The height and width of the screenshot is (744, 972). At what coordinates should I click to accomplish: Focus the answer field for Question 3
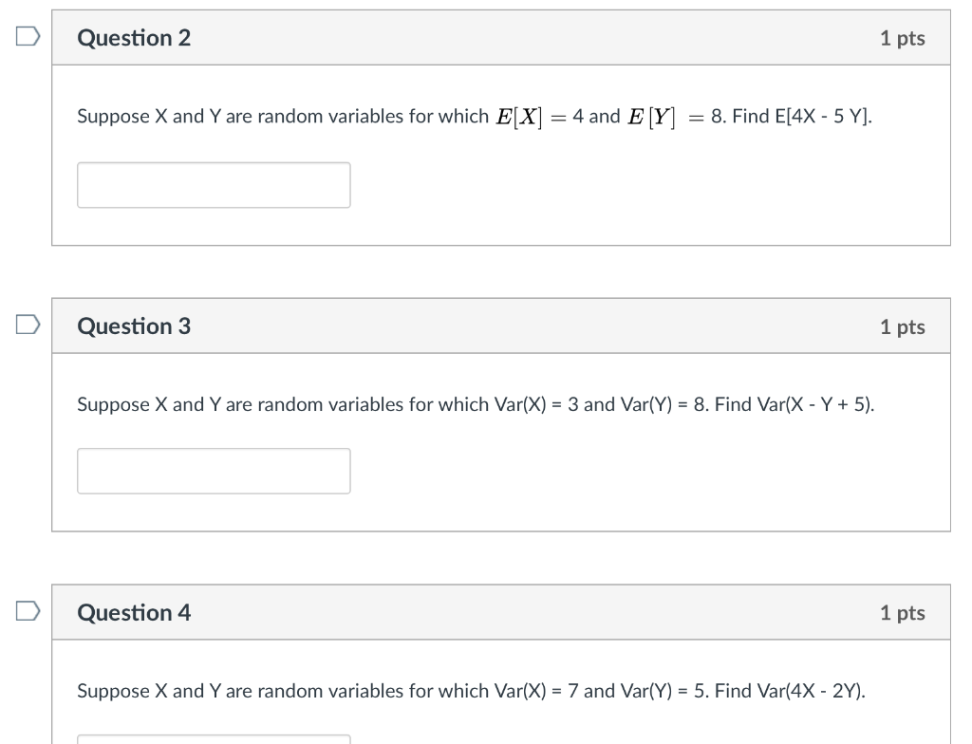pos(214,472)
